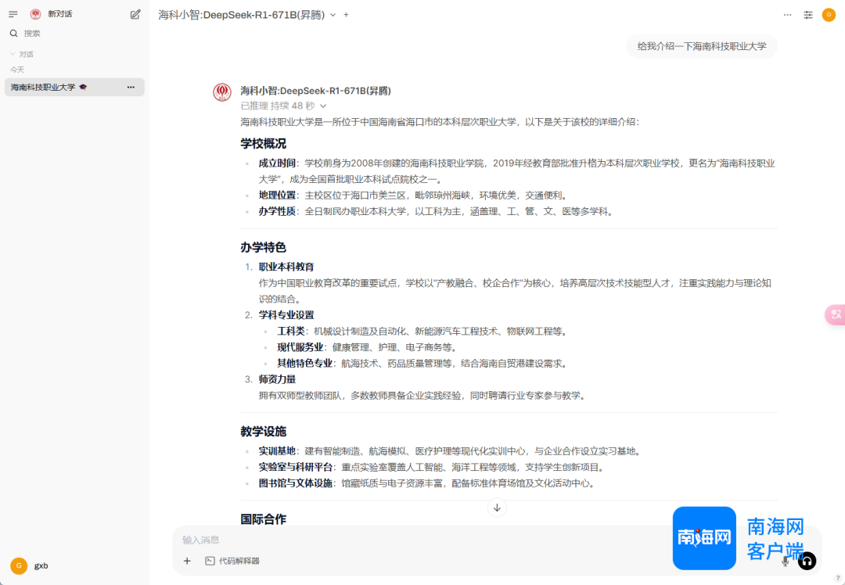
Task: Click the 办学性质 bold label
Action: click(277, 212)
